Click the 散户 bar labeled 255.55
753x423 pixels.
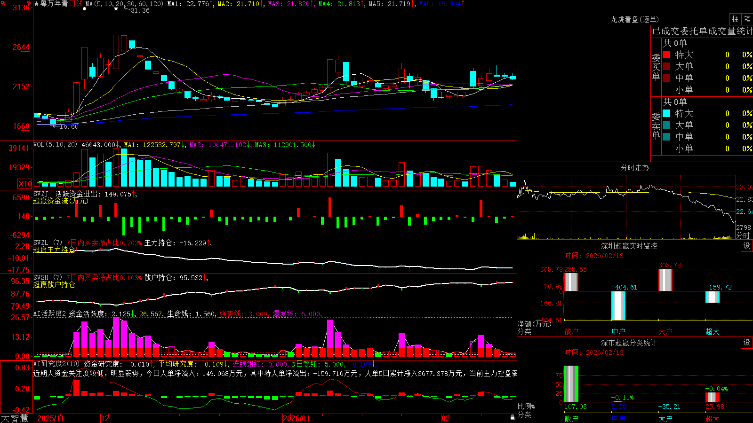point(571,282)
